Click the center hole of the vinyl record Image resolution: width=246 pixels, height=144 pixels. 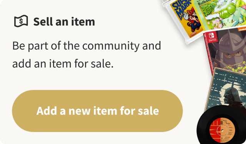pyautogui.click(x=222, y=130)
